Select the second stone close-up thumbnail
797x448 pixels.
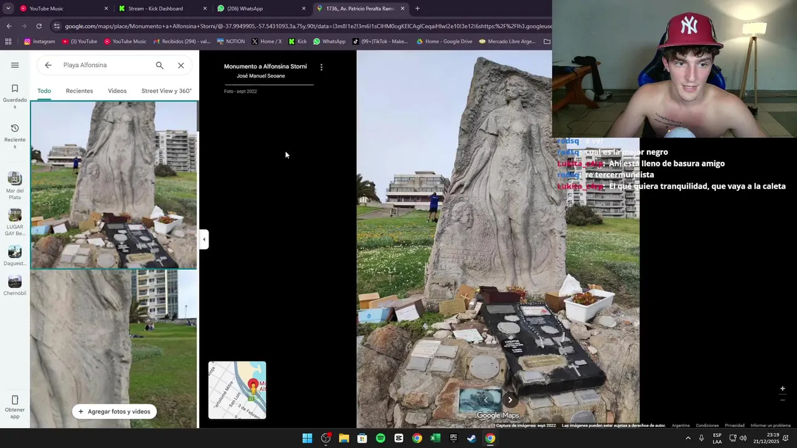pos(114,348)
